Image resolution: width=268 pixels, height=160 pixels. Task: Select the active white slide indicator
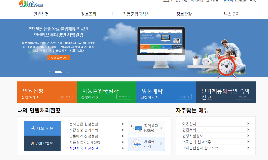click(x=58, y=73)
